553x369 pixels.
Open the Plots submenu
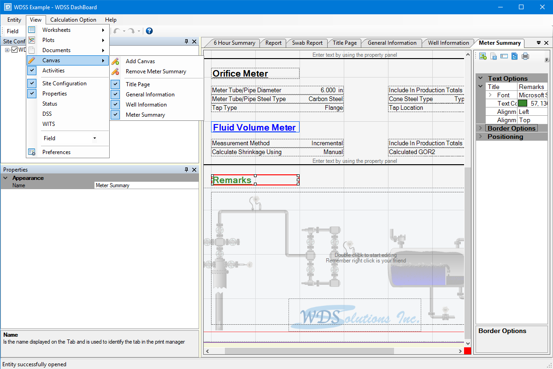(x=68, y=40)
